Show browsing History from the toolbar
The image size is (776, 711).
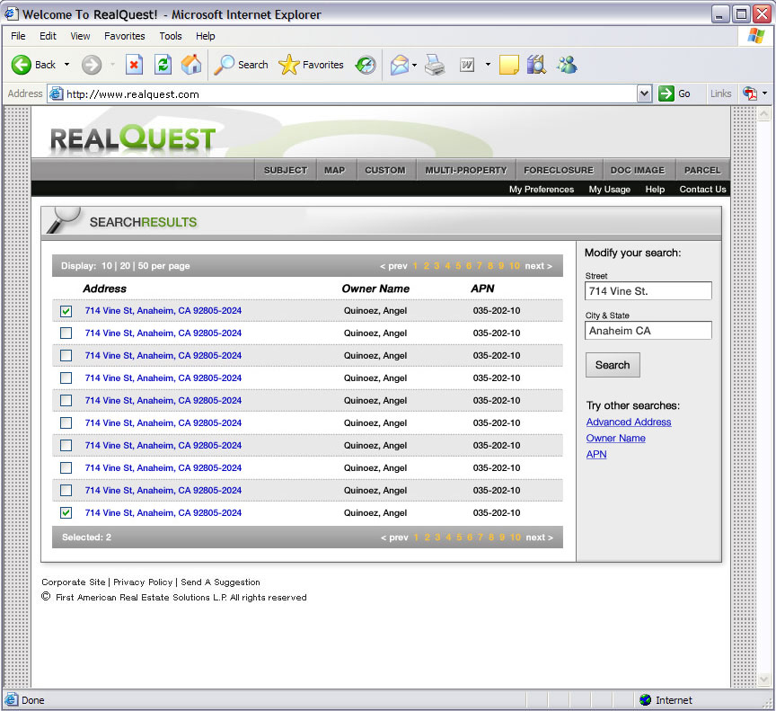pyautogui.click(x=366, y=65)
